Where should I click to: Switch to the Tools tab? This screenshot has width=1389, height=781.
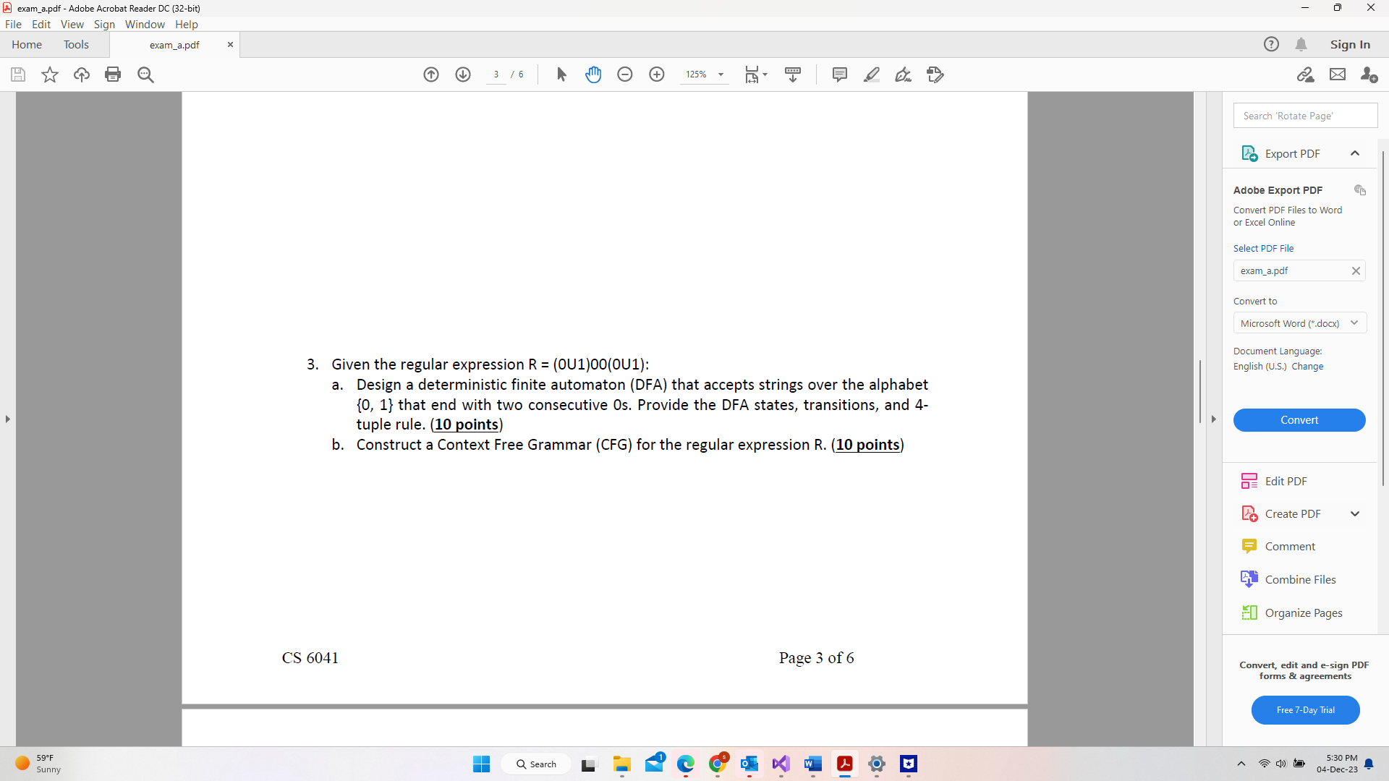point(76,44)
